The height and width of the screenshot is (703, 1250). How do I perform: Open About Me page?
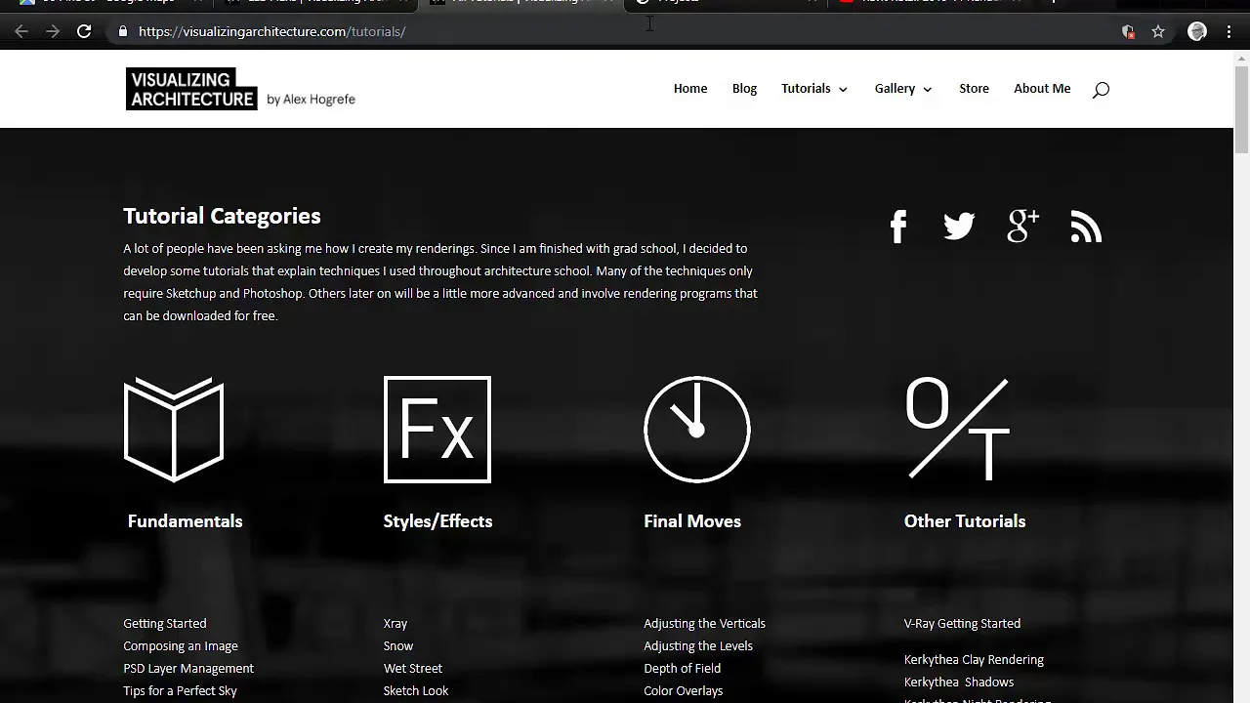coord(1042,88)
